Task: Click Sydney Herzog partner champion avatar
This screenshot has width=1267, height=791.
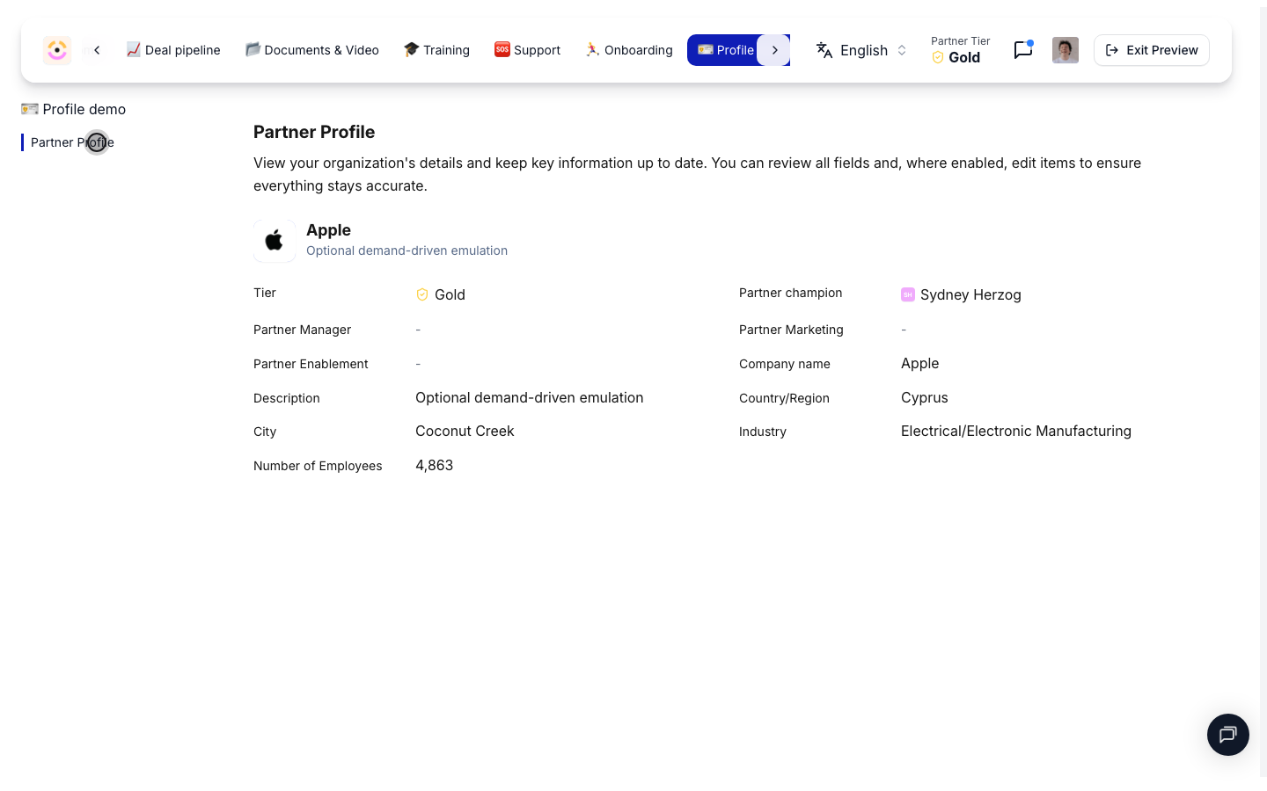Action: 908,294
